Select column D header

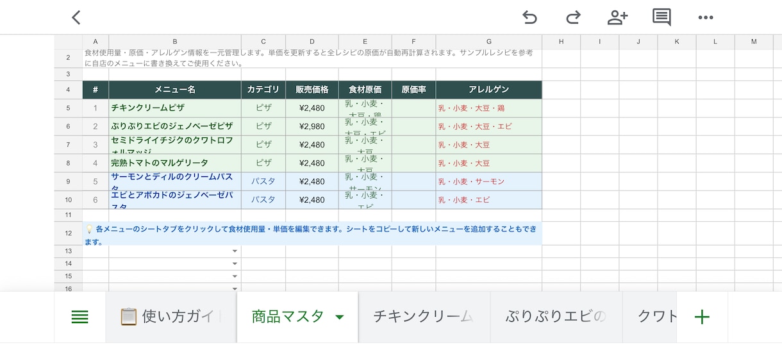coord(312,42)
